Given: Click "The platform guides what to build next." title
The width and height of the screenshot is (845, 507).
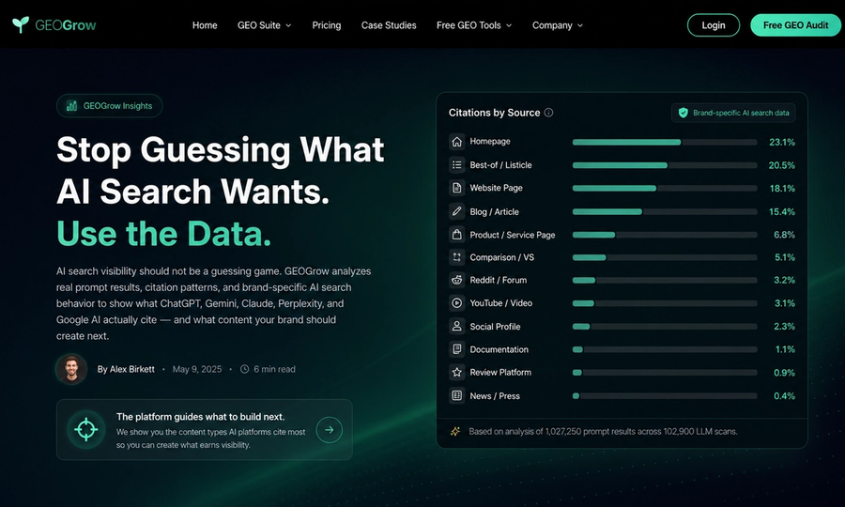Looking at the screenshot, I should pyautogui.click(x=201, y=417).
